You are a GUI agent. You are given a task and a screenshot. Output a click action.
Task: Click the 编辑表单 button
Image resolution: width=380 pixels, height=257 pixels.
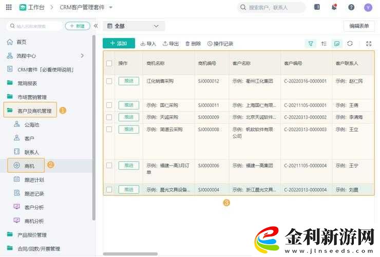click(359, 26)
